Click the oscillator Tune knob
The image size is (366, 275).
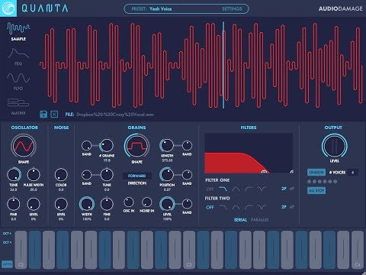point(14,175)
